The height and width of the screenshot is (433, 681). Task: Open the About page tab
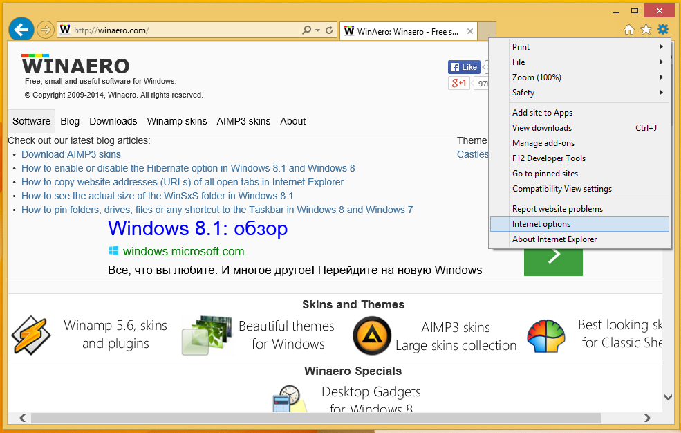coord(292,121)
